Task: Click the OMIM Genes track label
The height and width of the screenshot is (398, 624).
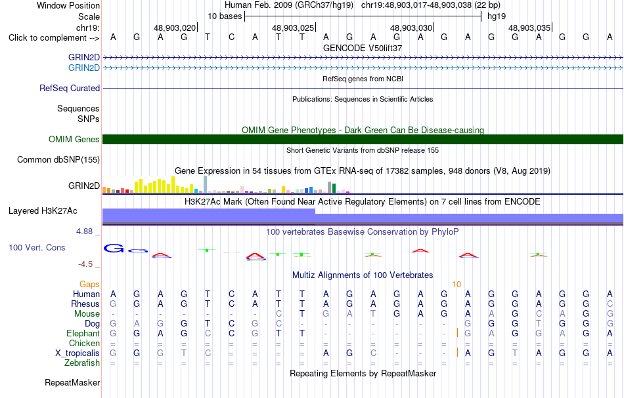Action: [74, 140]
